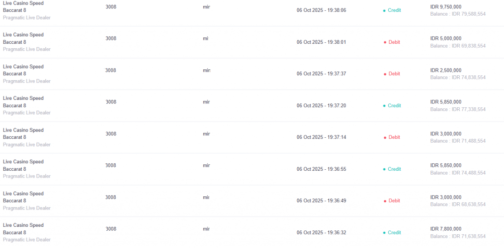Click the Debit label at 19:36:49
Screen dimensions: 504x248
click(x=394, y=201)
